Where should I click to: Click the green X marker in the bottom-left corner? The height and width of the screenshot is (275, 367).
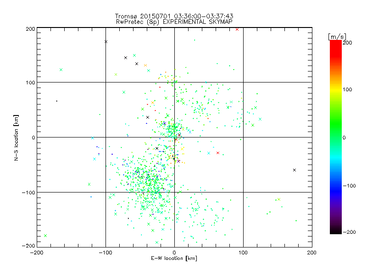45,236
